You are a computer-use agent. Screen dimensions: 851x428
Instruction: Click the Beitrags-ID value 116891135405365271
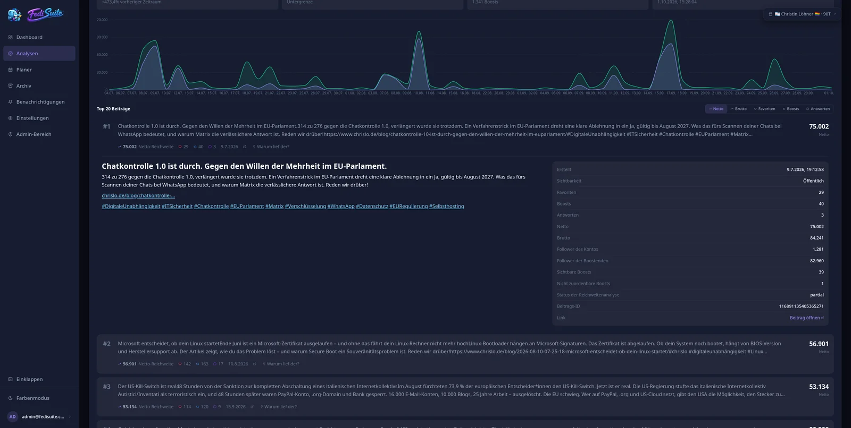(x=801, y=306)
